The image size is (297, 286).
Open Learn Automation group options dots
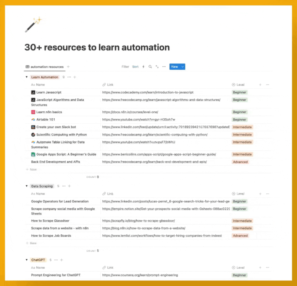[69, 77]
